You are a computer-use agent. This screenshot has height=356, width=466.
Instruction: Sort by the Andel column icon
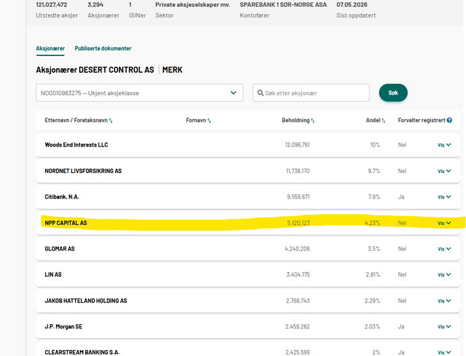pos(384,120)
